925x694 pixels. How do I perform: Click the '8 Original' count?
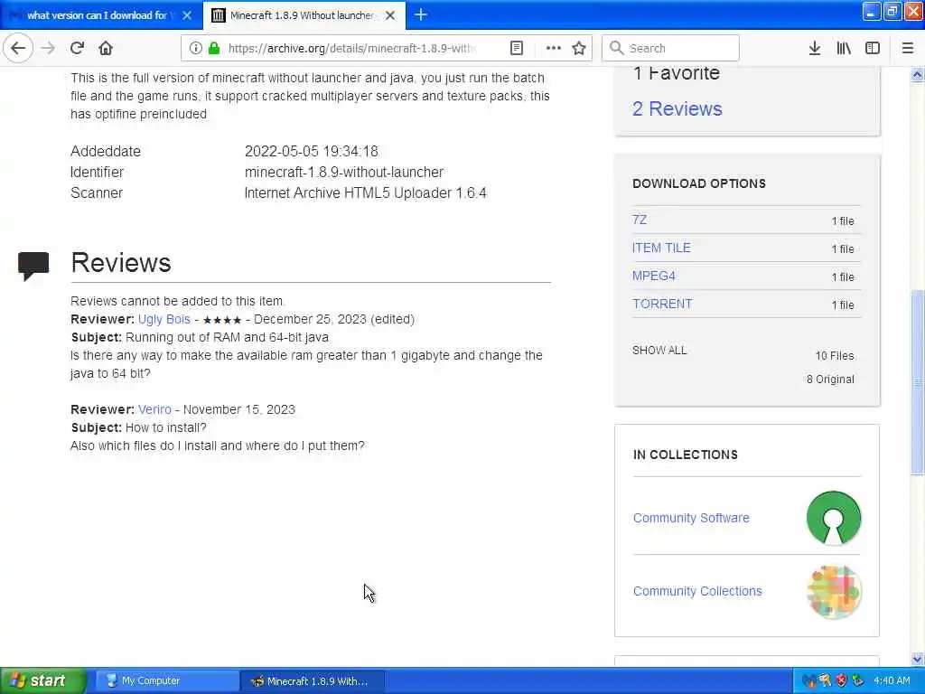830,380
